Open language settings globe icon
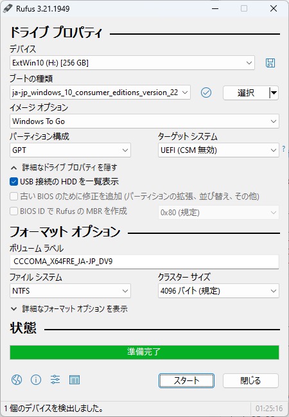289x417 pixels. coord(17,380)
